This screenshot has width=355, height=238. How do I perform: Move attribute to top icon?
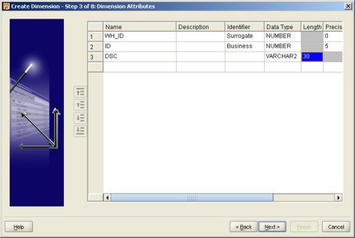(x=80, y=92)
